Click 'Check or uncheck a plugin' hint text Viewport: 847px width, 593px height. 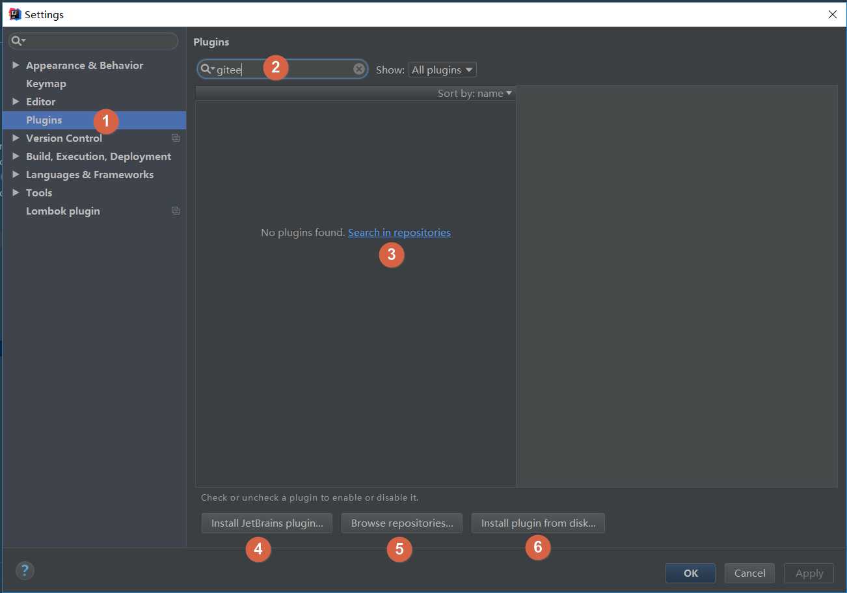[x=310, y=497]
